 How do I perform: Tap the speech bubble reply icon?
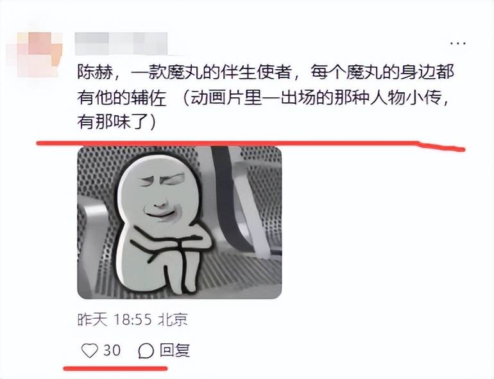click(146, 351)
